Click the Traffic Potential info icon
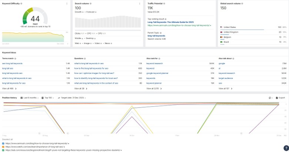The width and height of the screenshot is (289, 152). [164, 4]
